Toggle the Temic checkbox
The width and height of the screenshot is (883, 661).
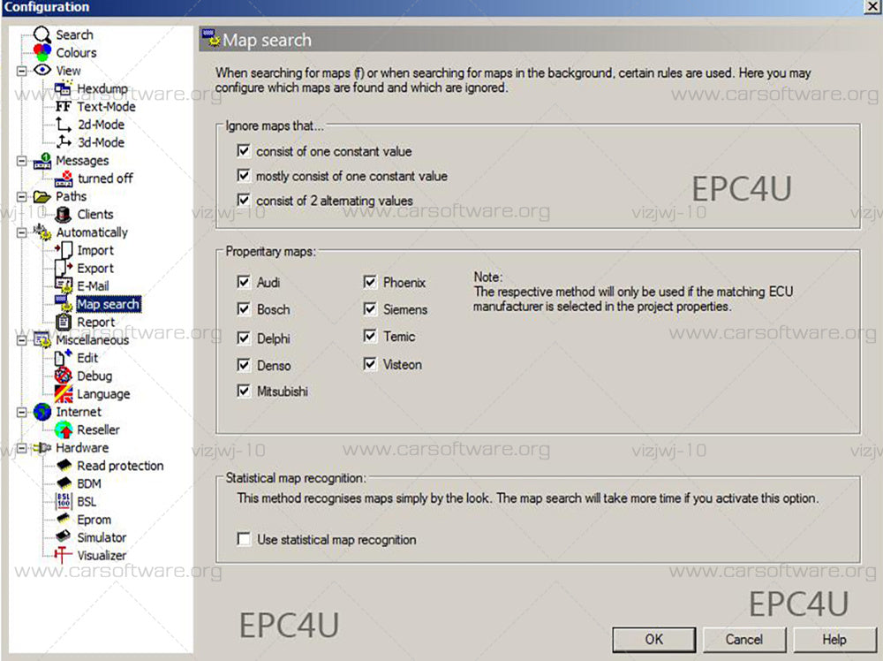tap(370, 337)
